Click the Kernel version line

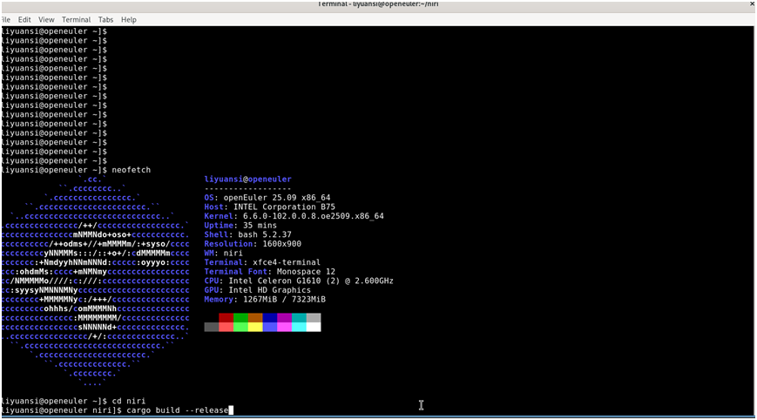pos(294,216)
